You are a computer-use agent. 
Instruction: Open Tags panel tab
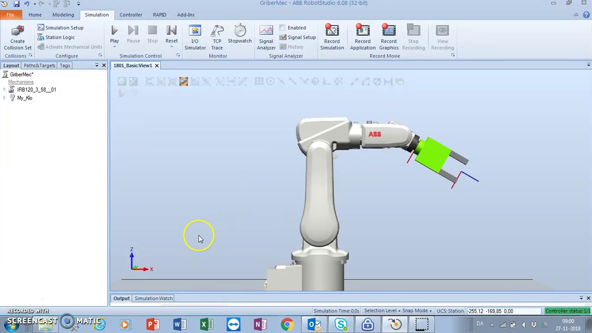(65, 66)
